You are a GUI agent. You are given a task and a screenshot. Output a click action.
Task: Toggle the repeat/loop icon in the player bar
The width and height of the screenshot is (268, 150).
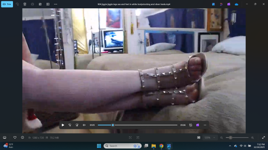191,125
